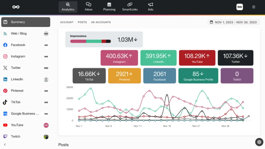
Task: Click the Impressions 1.03M total card
Action: [x=104, y=39]
